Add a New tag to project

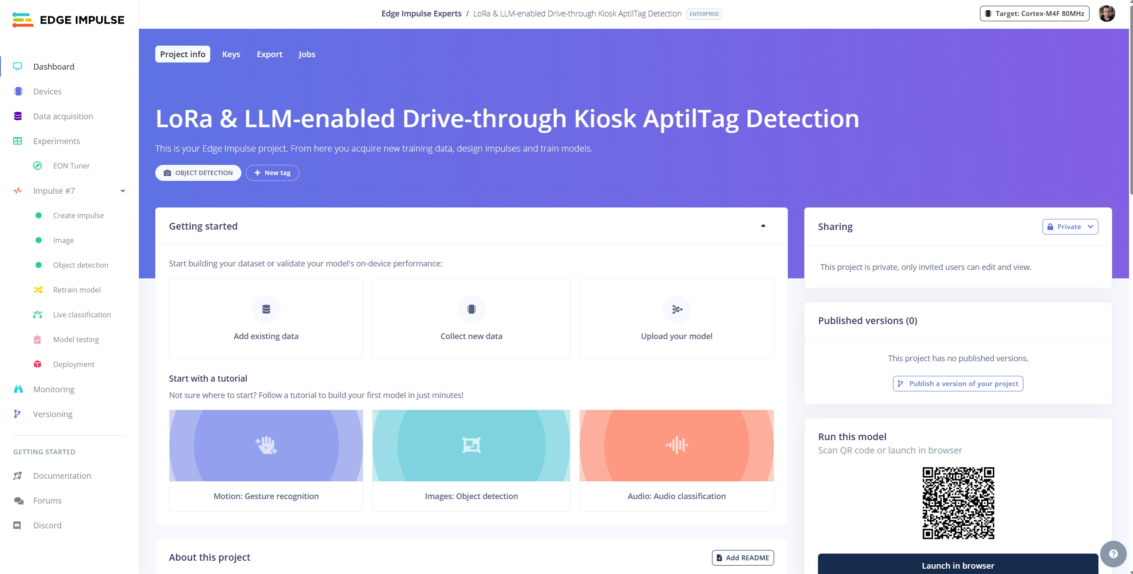point(272,173)
